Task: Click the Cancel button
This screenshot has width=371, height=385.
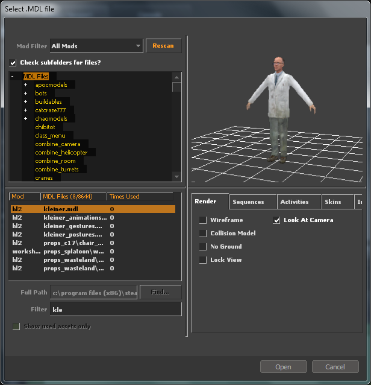Action: coord(335,367)
